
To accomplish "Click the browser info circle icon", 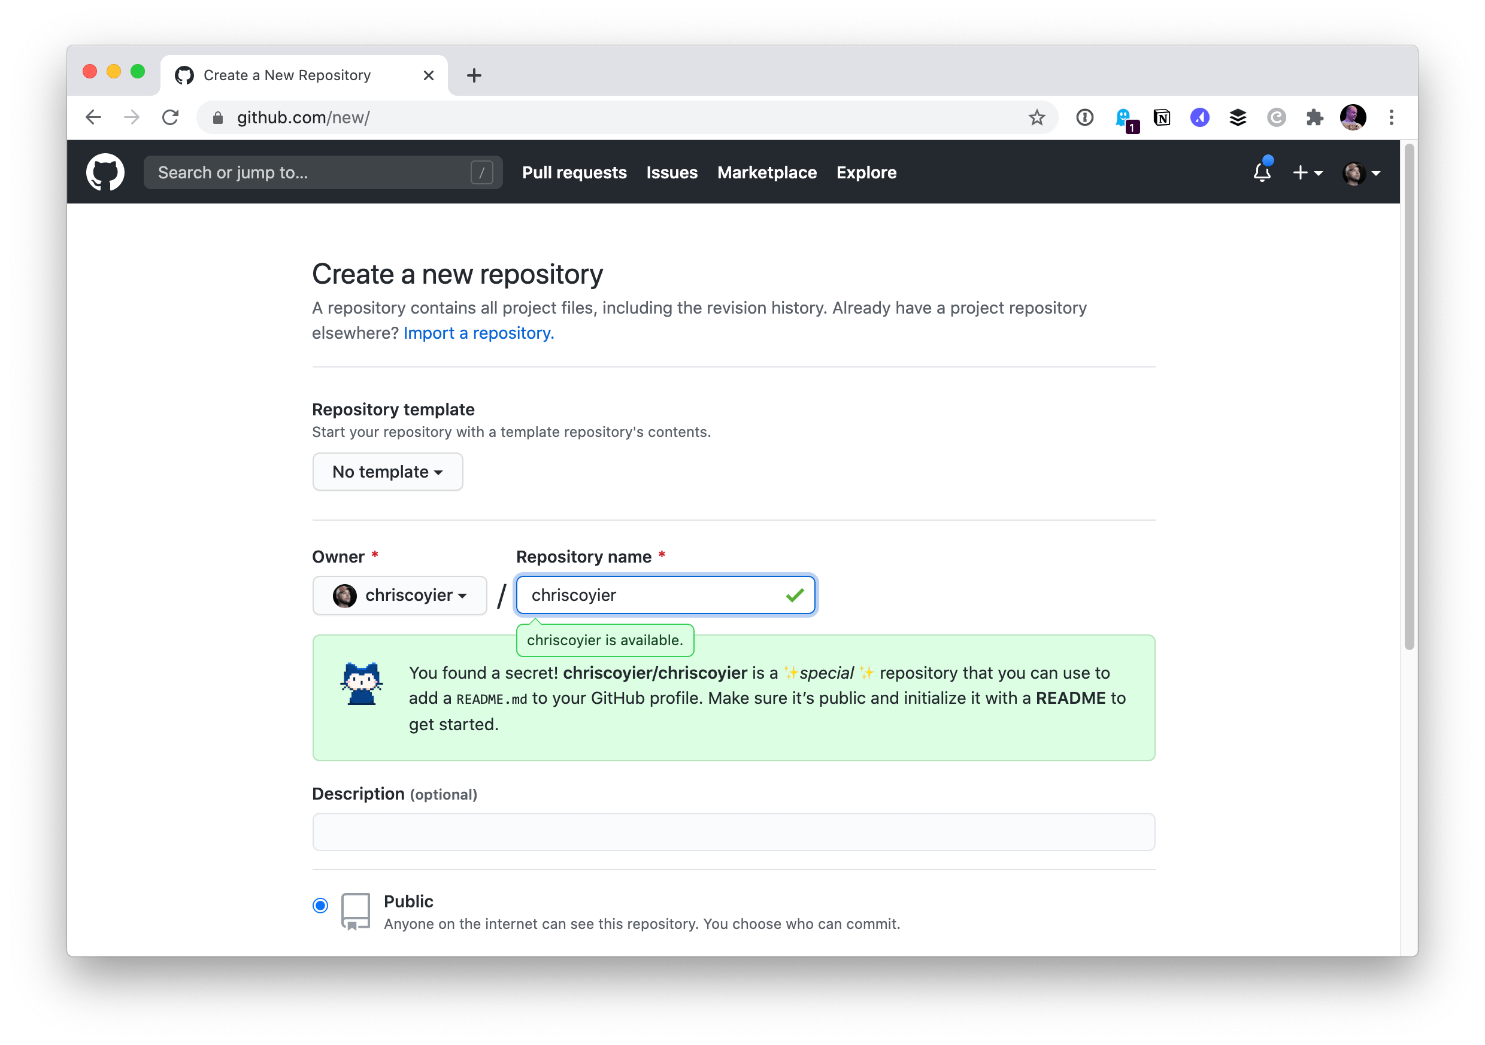I will (1083, 117).
